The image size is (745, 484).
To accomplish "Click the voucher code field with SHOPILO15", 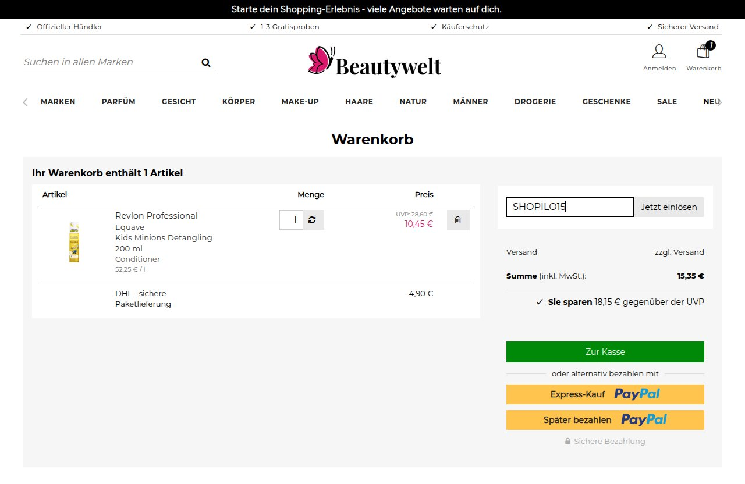I will (x=570, y=207).
